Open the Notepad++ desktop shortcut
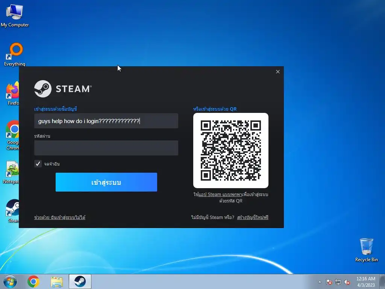 click(x=11, y=172)
